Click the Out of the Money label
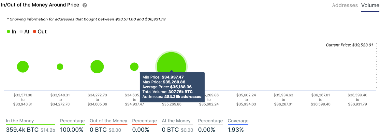Screen dimensions: 381x135 (x=108, y=121)
